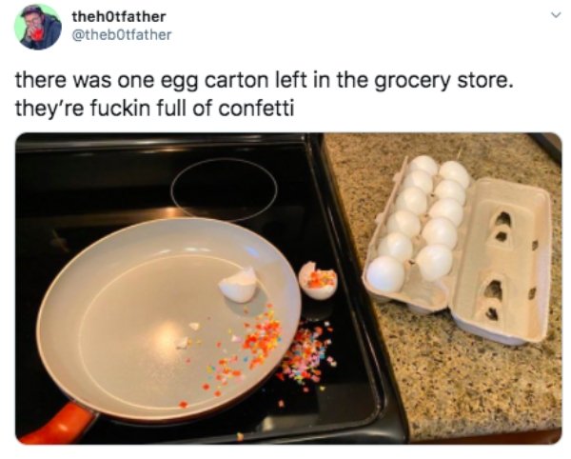Click the cracked eggshell filled with confetti
571x459 pixels.
tap(318, 280)
